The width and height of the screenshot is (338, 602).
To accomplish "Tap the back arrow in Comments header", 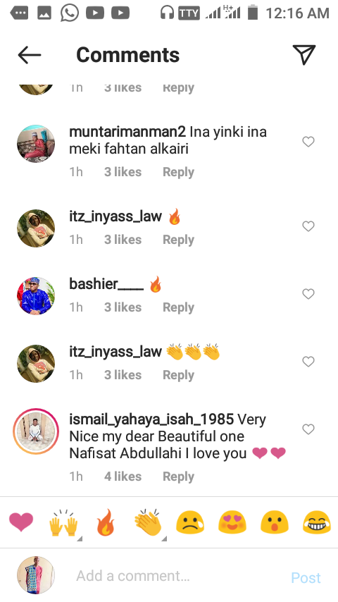I will coord(30,55).
